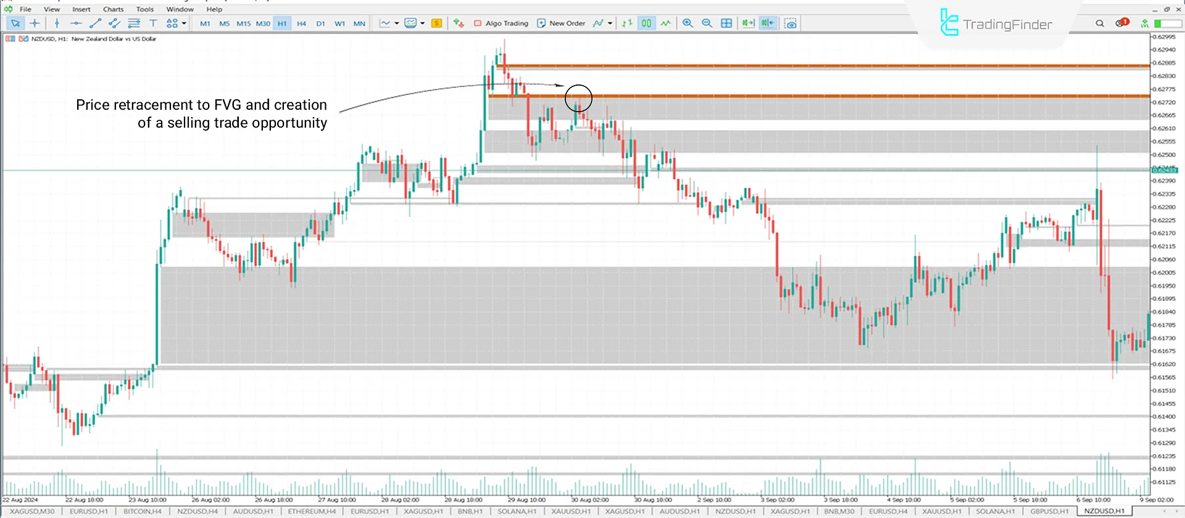Switch to the ETHEREUM,H4 chart tab
This screenshot has width=1185, height=518.
click(312, 511)
